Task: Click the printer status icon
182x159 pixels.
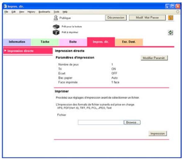Action: (56, 32)
